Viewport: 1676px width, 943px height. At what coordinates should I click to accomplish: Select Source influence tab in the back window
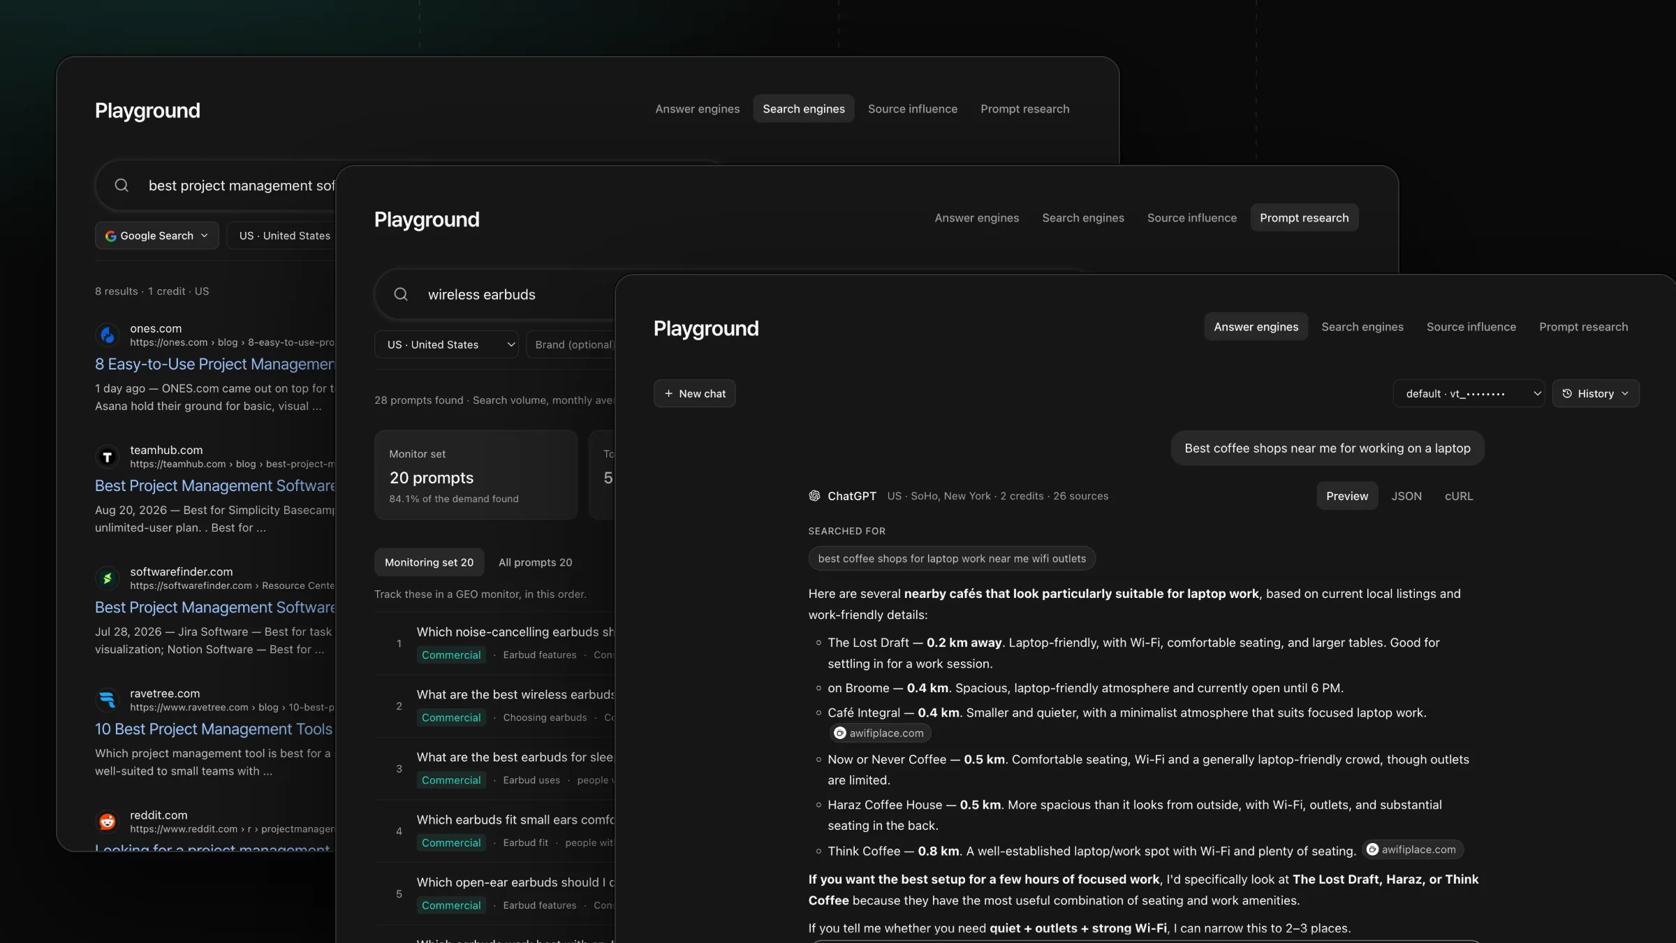click(x=912, y=108)
